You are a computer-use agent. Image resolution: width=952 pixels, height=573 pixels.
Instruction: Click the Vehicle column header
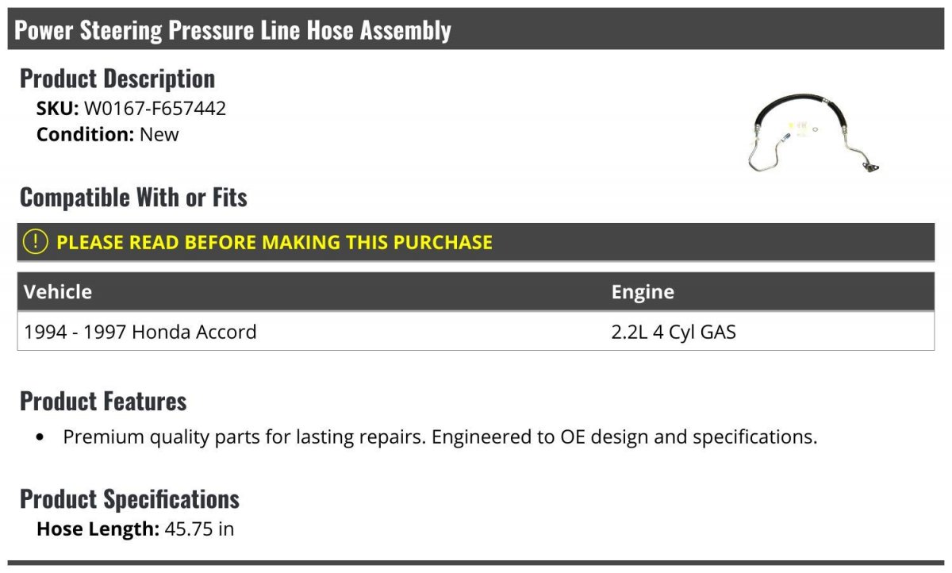(58, 292)
